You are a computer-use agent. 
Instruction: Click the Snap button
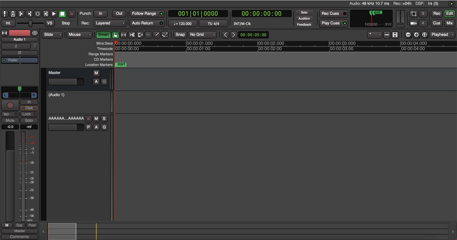(x=180, y=35)
